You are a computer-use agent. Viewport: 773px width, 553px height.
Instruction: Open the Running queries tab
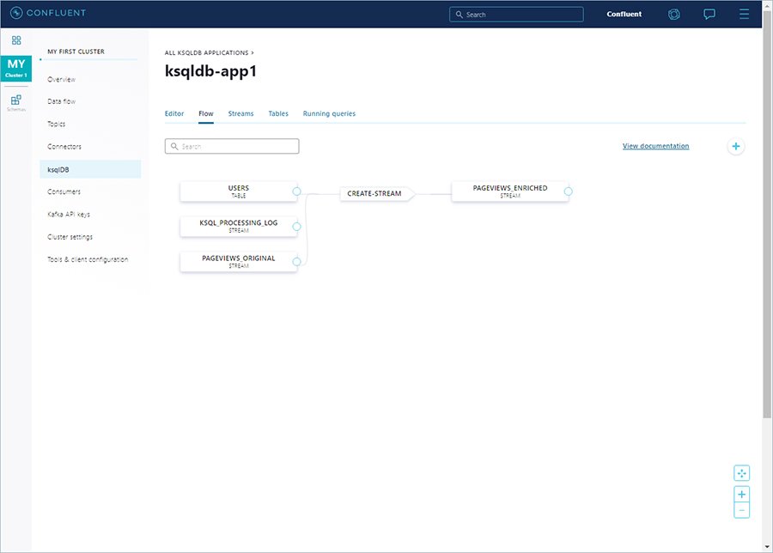[329, 113]
